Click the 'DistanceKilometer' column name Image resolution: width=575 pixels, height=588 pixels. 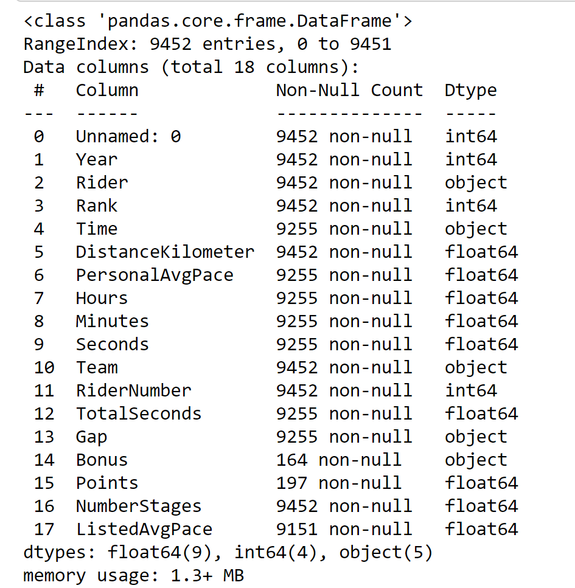tap(165, 252)
